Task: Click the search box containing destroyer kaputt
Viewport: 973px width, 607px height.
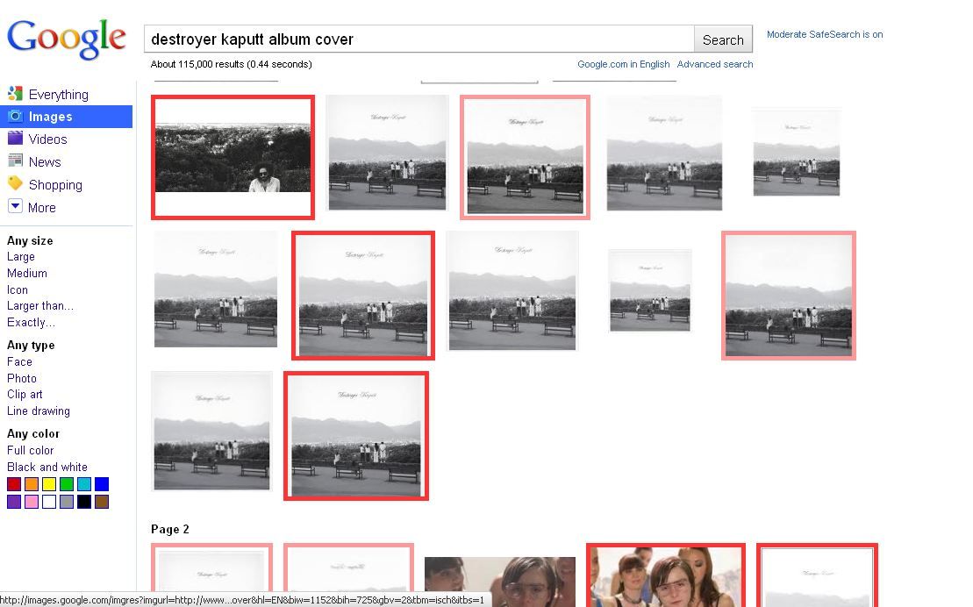Action: [419, 39]
